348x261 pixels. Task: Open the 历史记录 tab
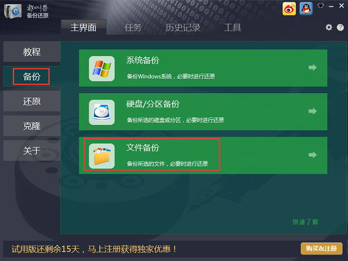pos(183,27)
